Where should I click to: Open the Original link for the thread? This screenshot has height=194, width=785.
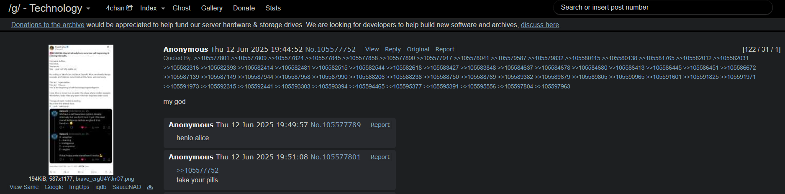418,49
